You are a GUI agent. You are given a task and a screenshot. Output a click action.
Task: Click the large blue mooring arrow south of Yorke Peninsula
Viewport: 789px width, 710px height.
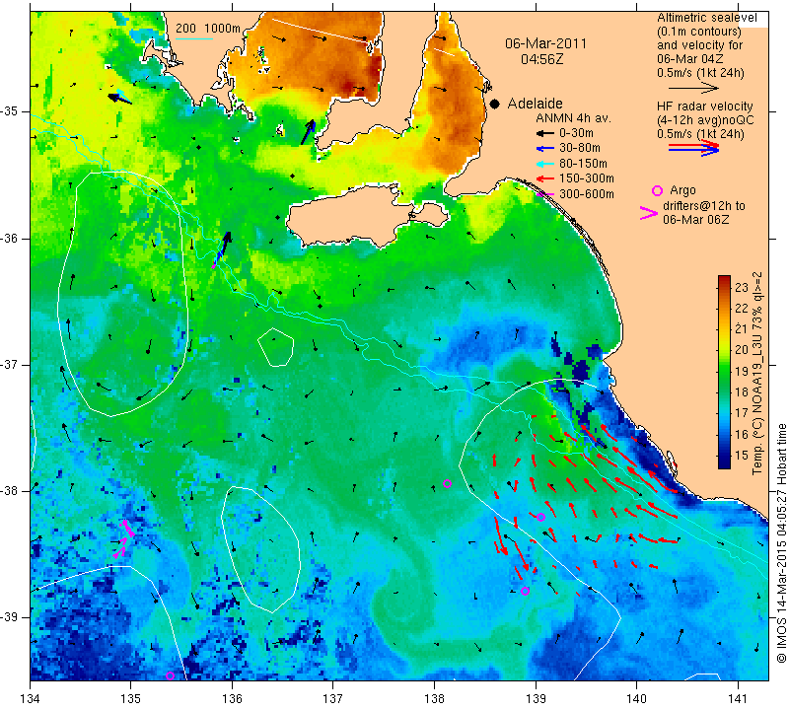[308, 132]
